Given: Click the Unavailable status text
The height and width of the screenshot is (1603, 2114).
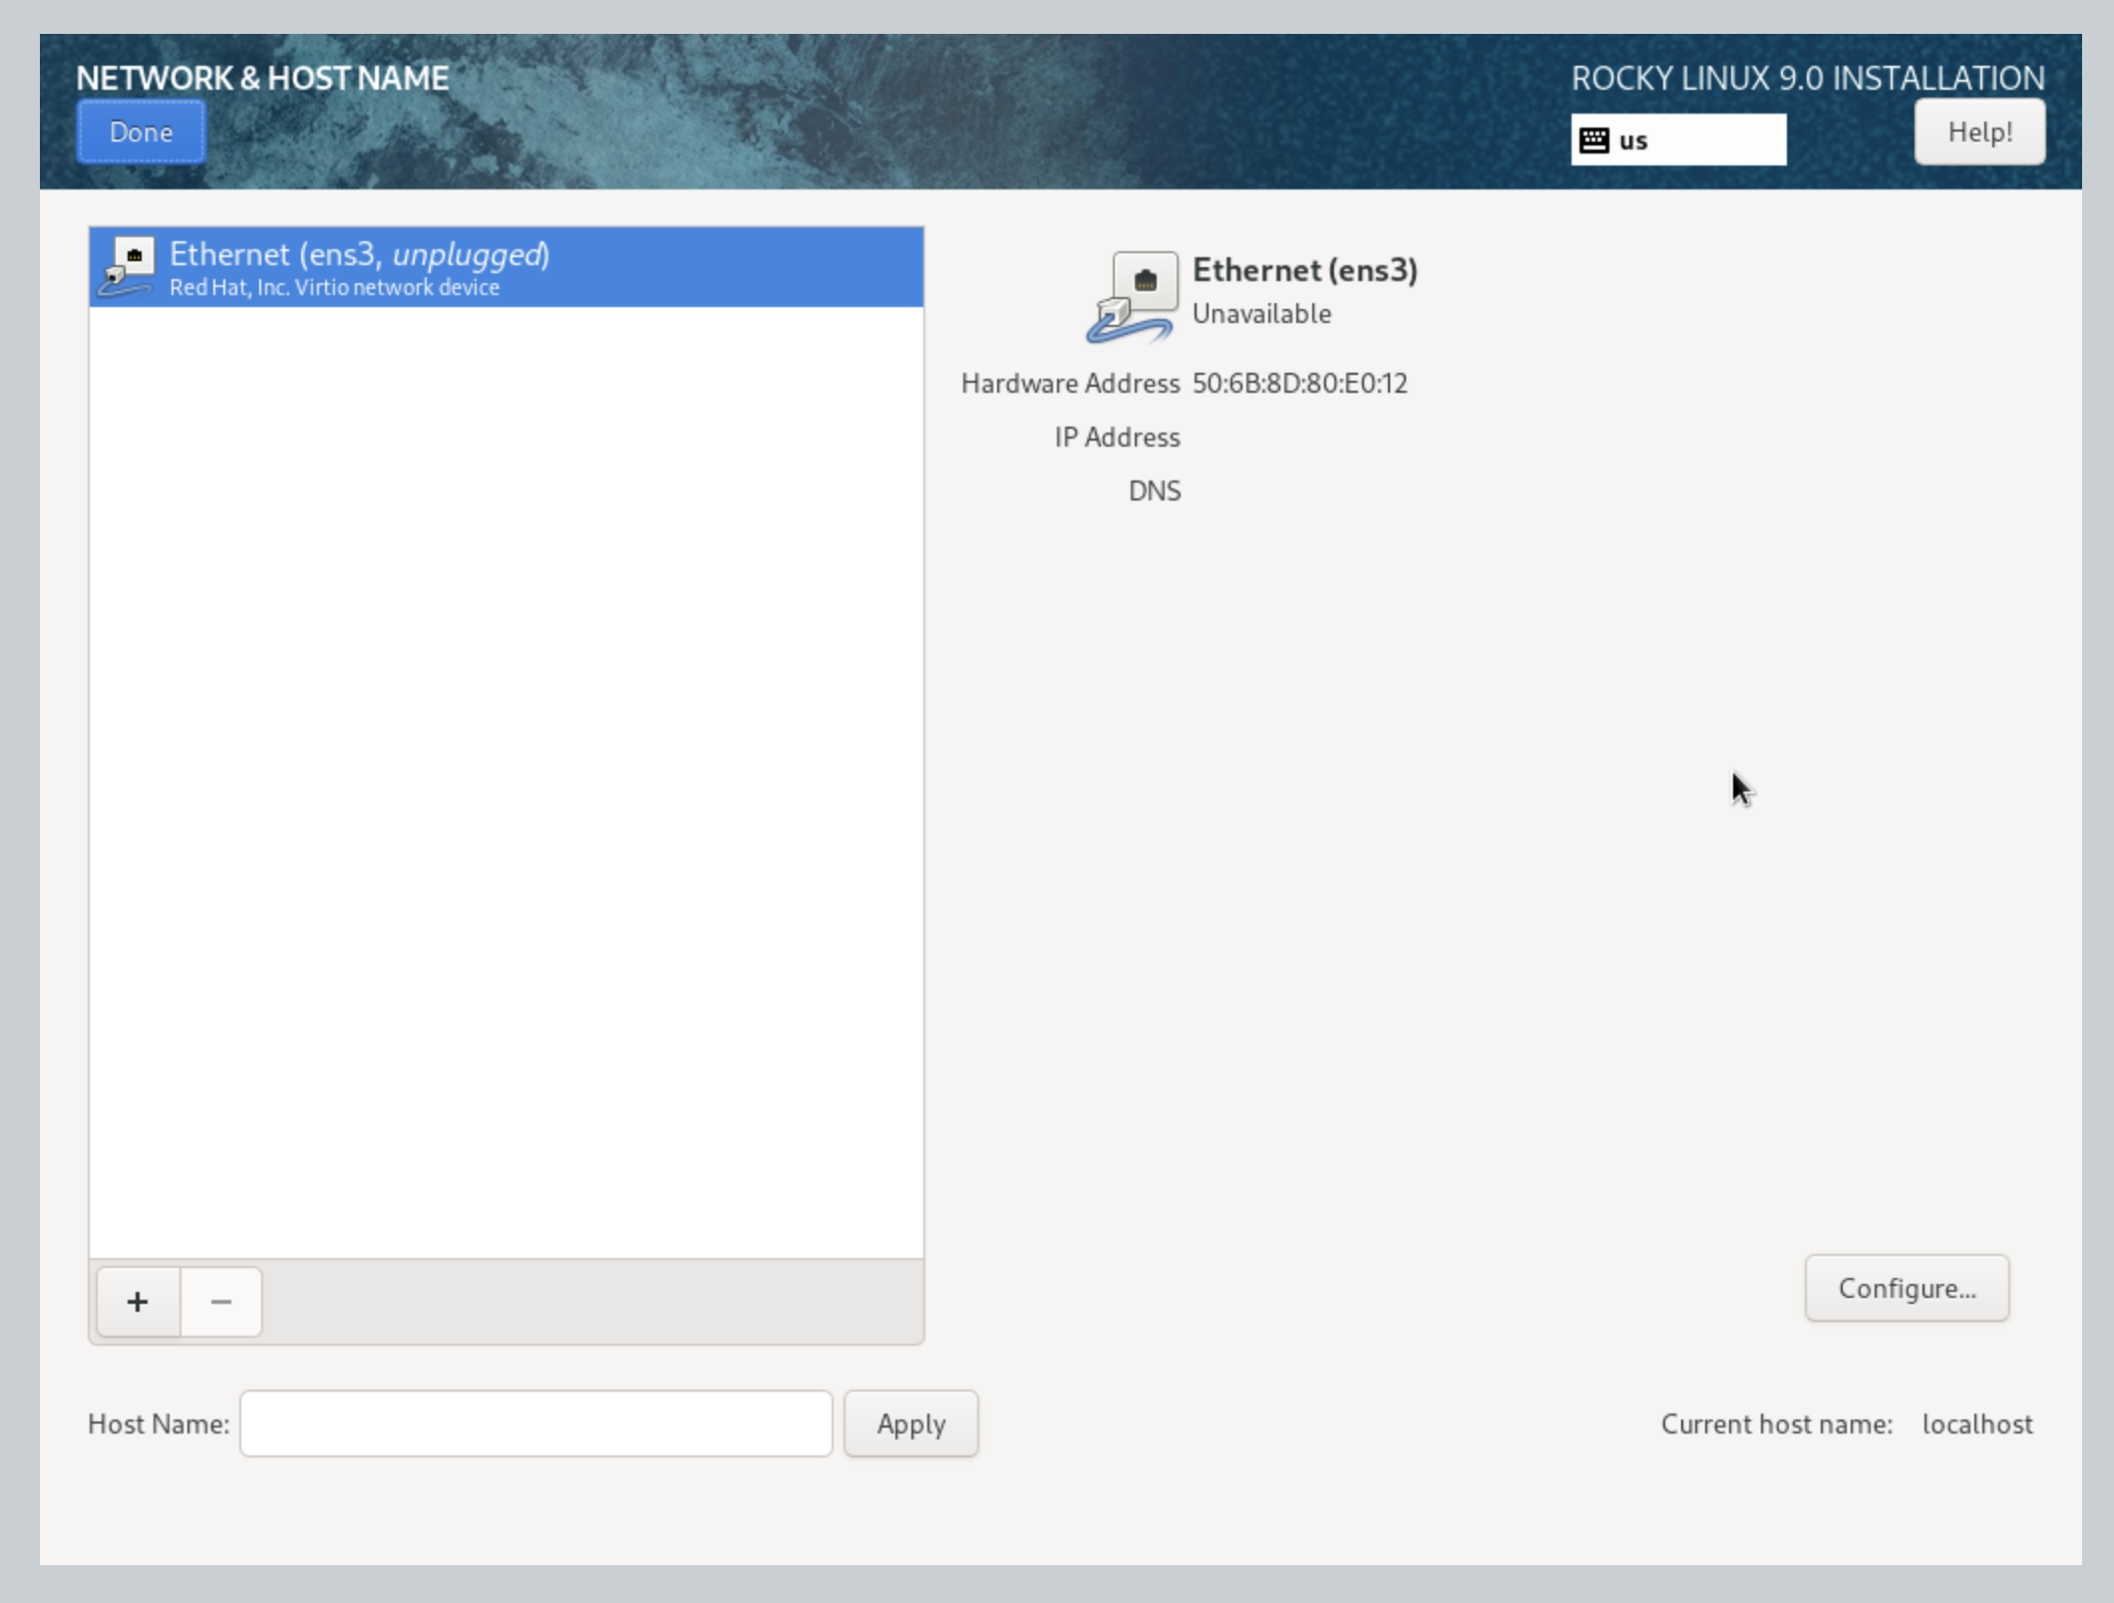Looking at the screenshot, I should tap(1261, 314).
